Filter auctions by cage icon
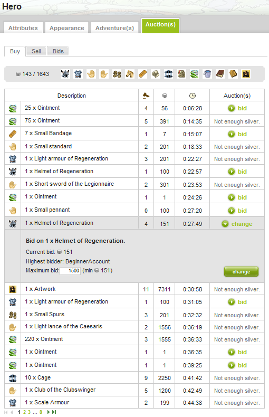This screenshot has width=269, height=417. (169, 74)
